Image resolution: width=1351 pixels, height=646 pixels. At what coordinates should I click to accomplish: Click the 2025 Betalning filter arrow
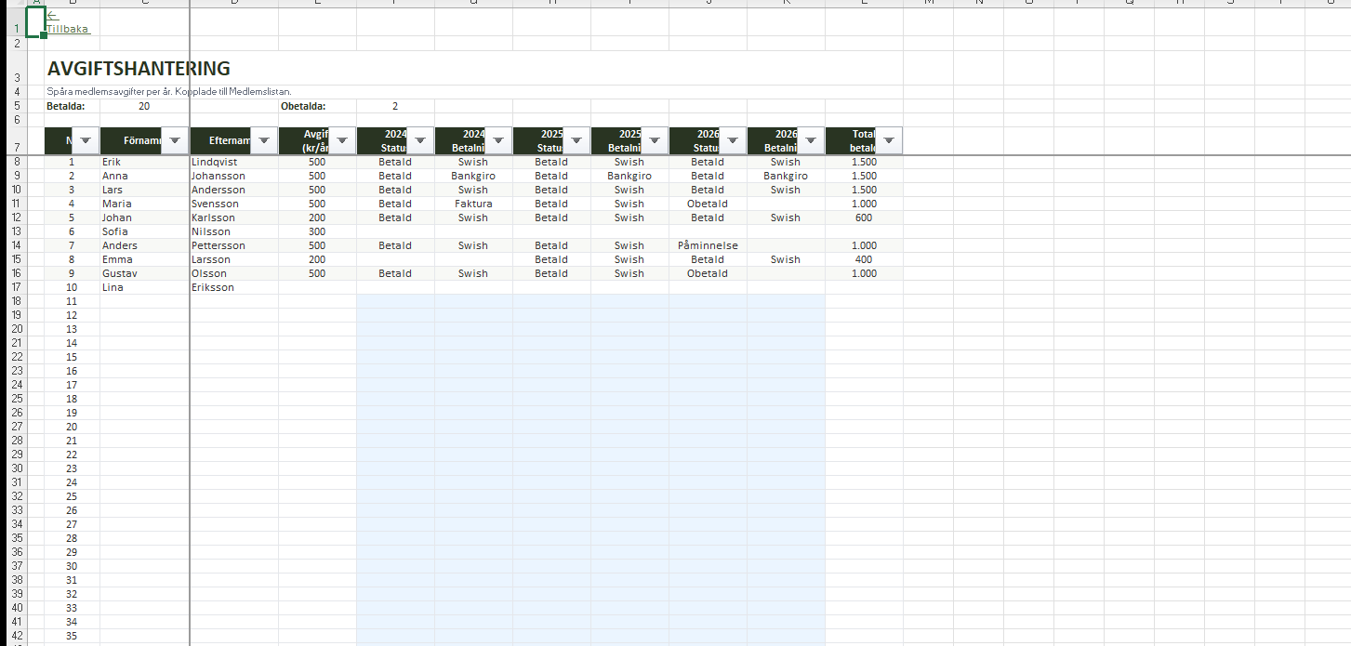654,140
